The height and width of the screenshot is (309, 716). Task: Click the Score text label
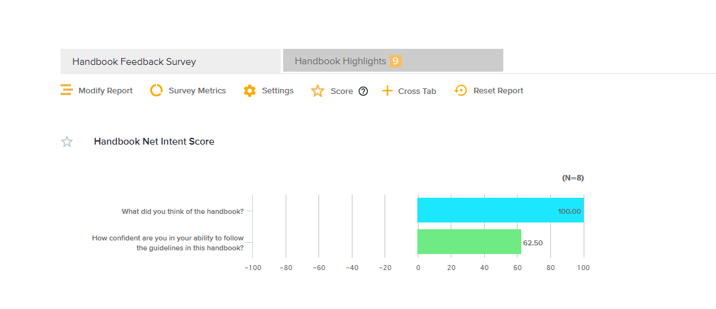[341, 91]
